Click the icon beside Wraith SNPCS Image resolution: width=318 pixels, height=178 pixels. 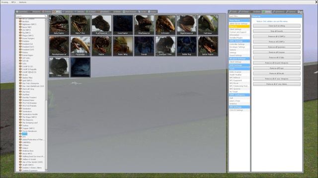click(20, 165)
